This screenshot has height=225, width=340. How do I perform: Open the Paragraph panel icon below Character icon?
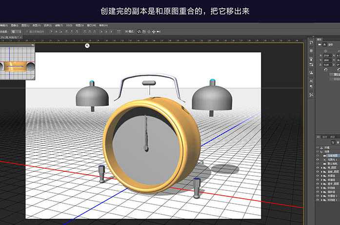coord(311,86)
